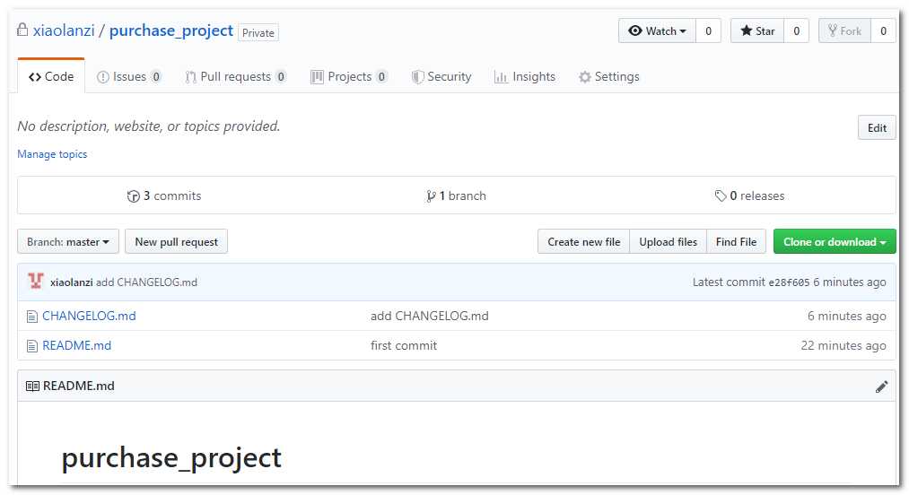This screenshot has height=495, width=909.
Task: Open the Branch: master dropdown
Action: 68,242
